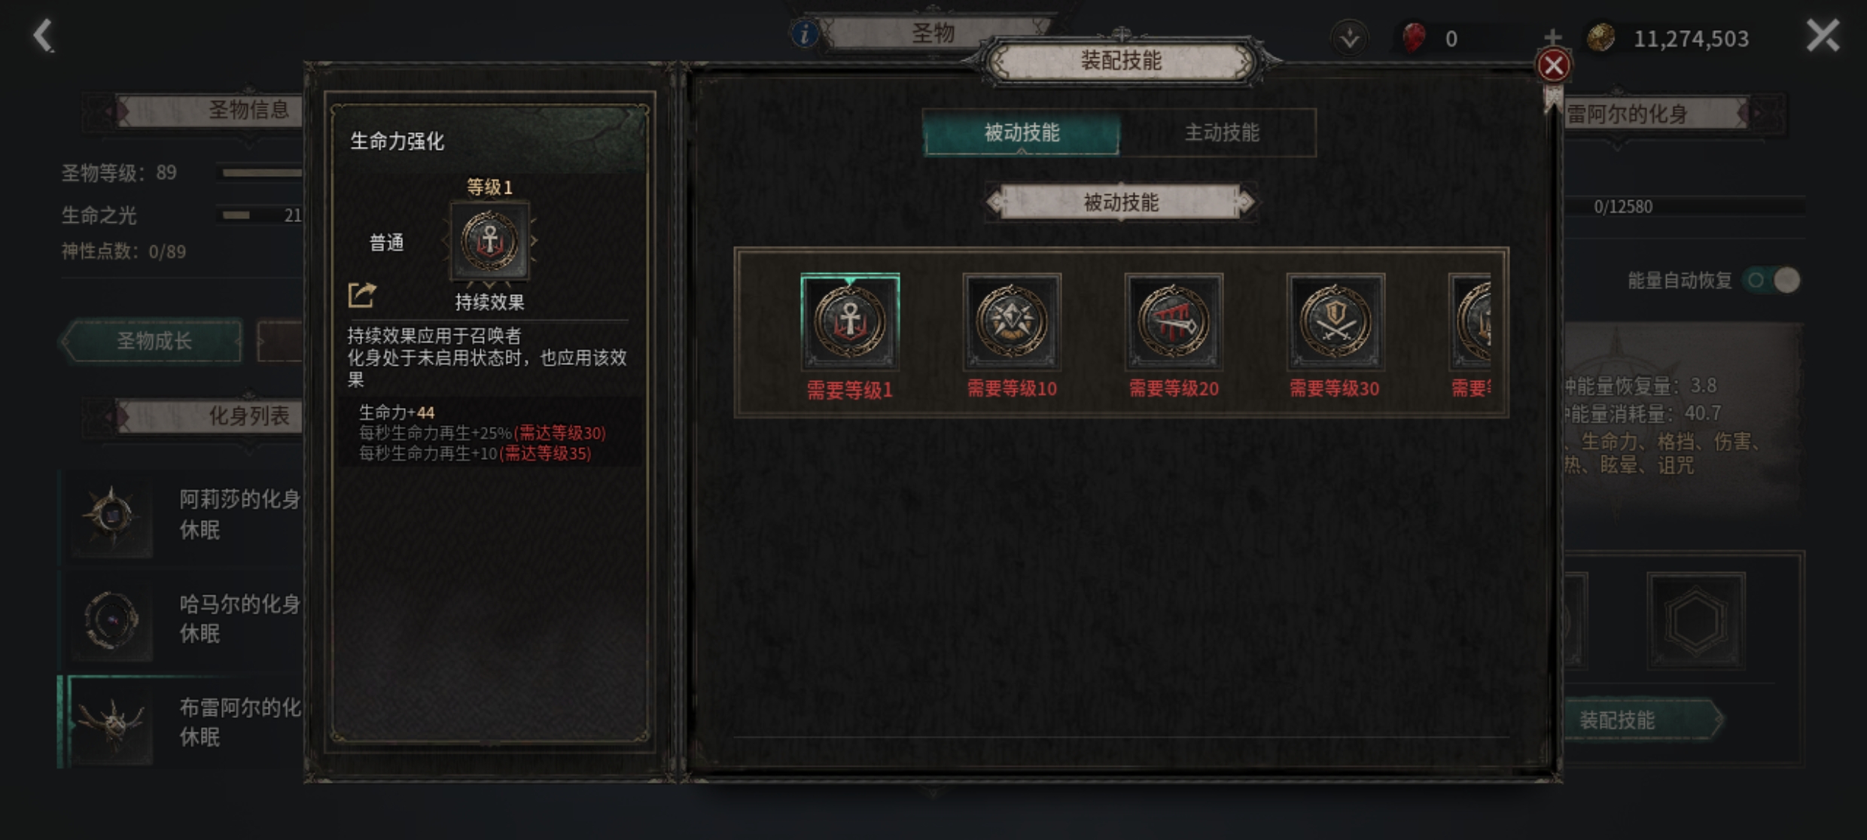1867x840 pixels.
Task: Click the empty hexagon skill slot
Action: [1695, 621]
